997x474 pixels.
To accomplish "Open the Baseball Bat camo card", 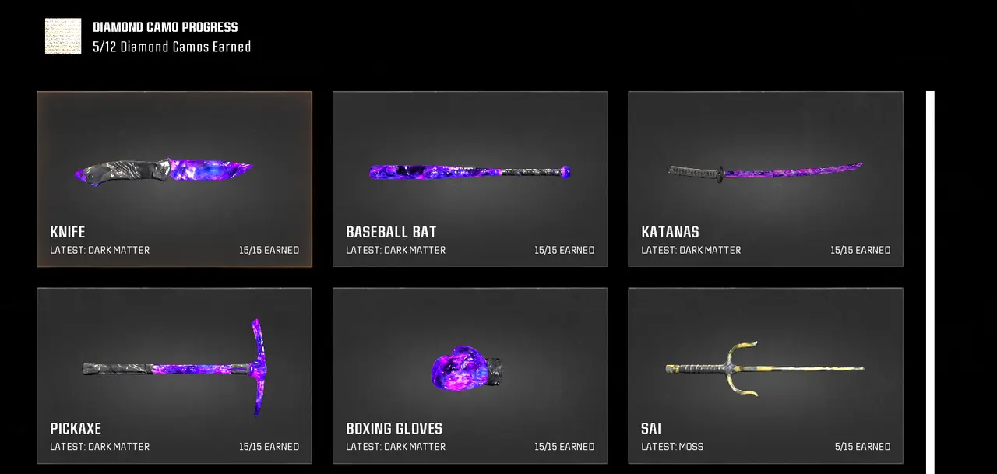I will pyautogui.click(x=470, y=179).
